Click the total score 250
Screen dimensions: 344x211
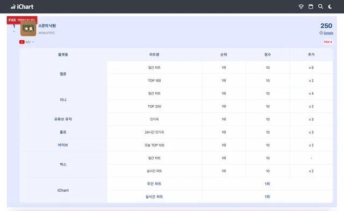(x=326, y=26)
